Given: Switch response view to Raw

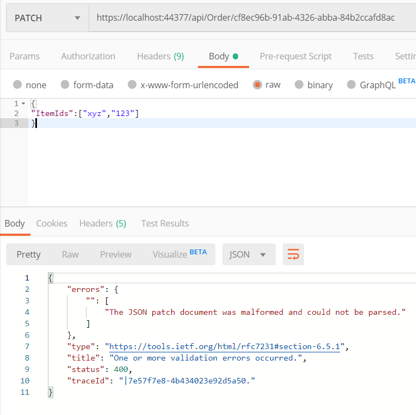Looking at the screenshot, I should [70, 254].
